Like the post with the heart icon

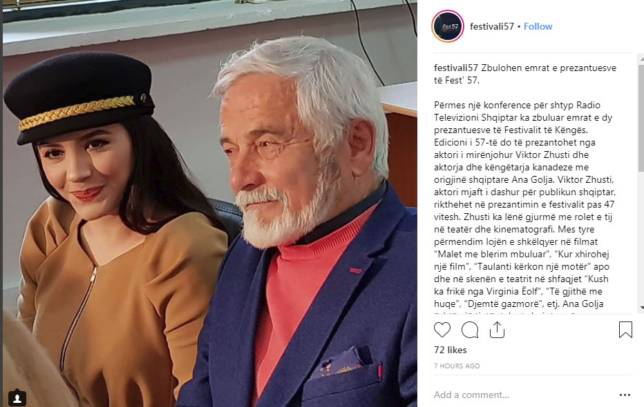[442, 330]
